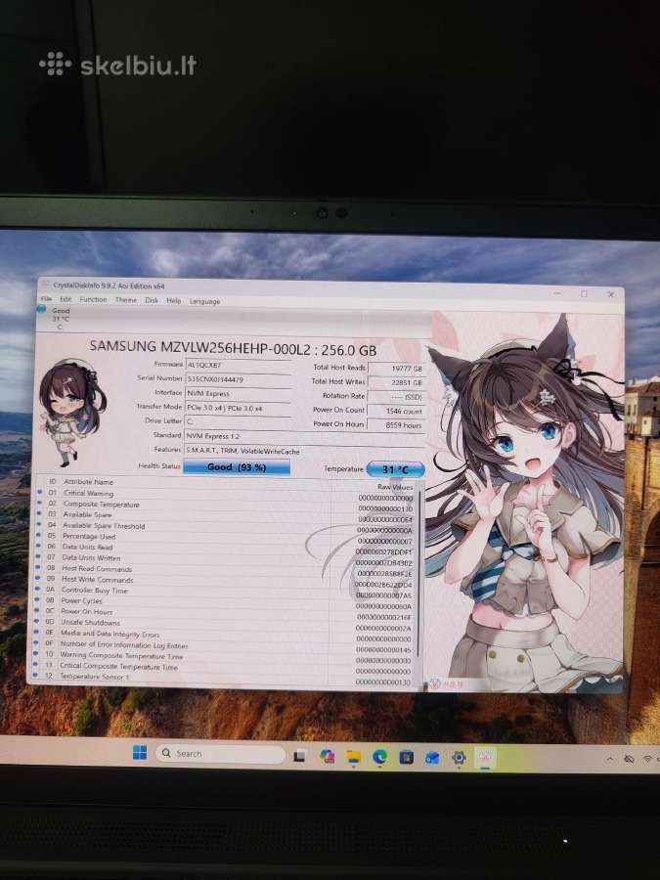Select Critical Composite Temperature Time row
660x880 pixels.
[x=226, y=667]
